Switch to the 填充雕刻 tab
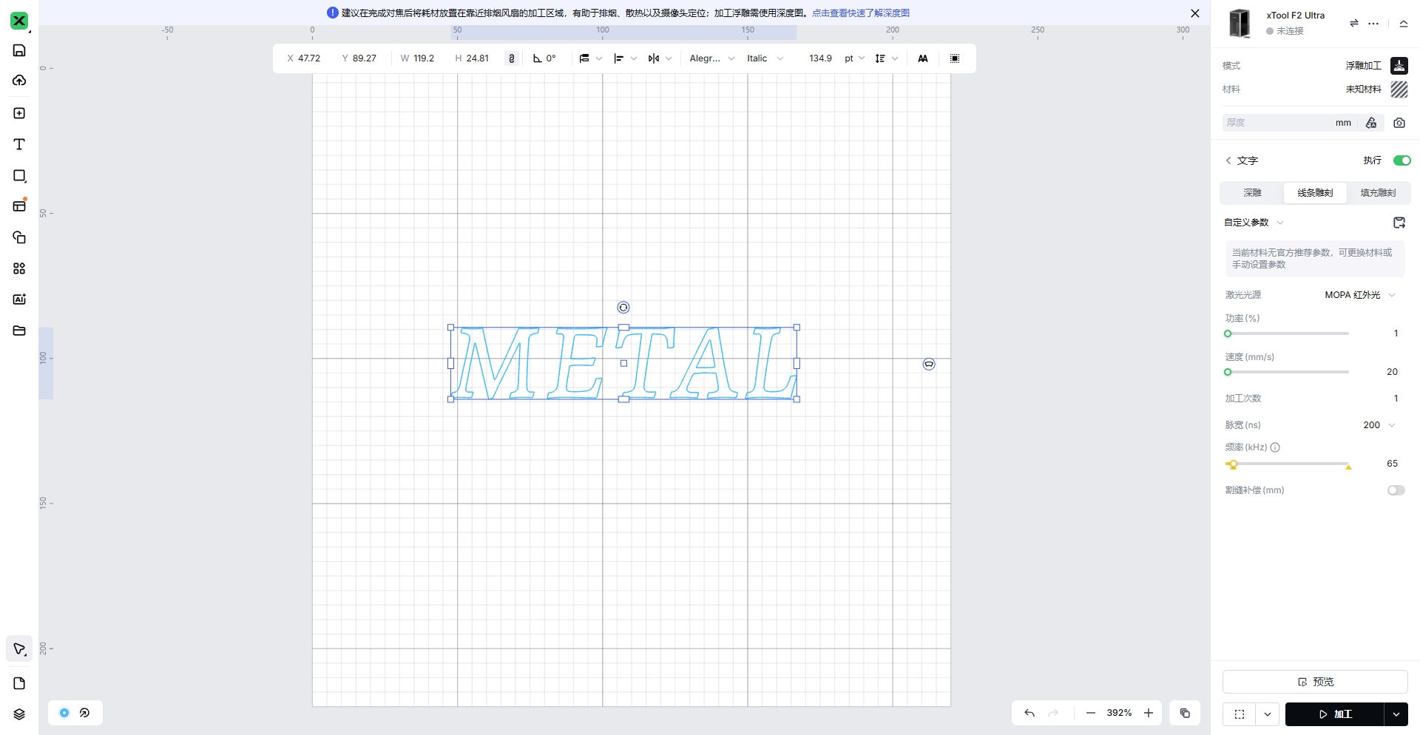The height and width of the screenshot is (735, 1420). click(1378, 193)
